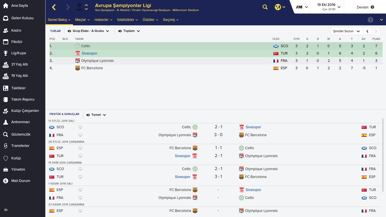This screenshot has width=386, height=217.
Task: Open the search magnifier icon
Action: [x=265, y=7]
